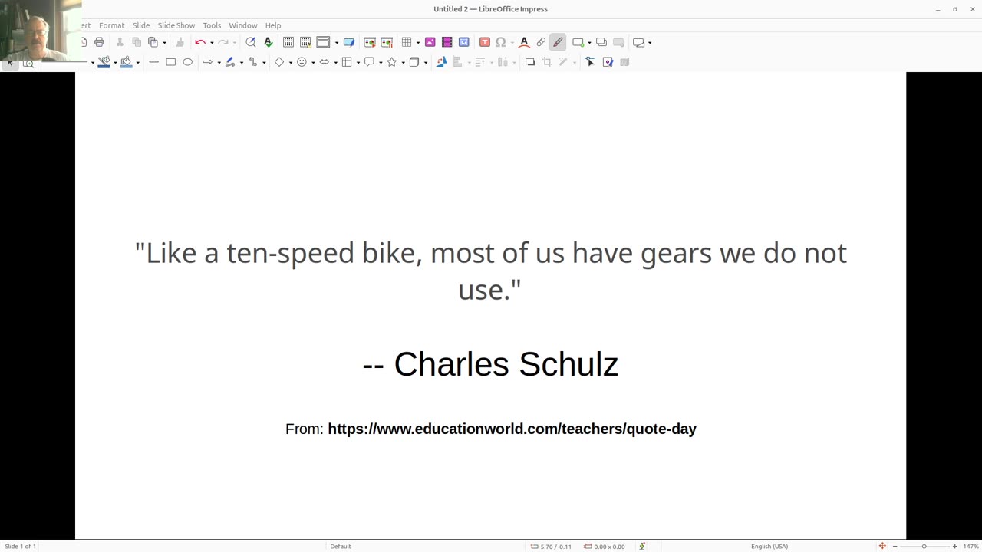Expand Fill Color dropdown arrow
Viewport: 982px width, 552px height.
coord(138,63)
